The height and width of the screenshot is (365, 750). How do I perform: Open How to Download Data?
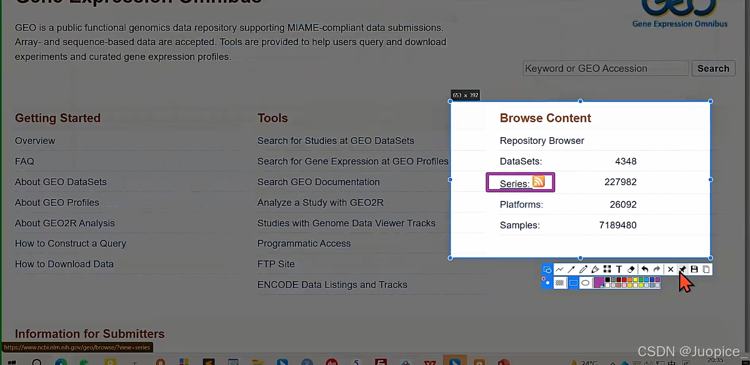click(x=64, y=264)
